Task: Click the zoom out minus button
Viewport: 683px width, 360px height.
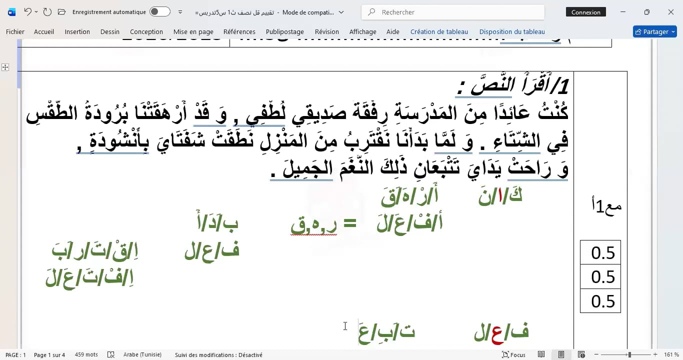Action: (x=596, y=355)
